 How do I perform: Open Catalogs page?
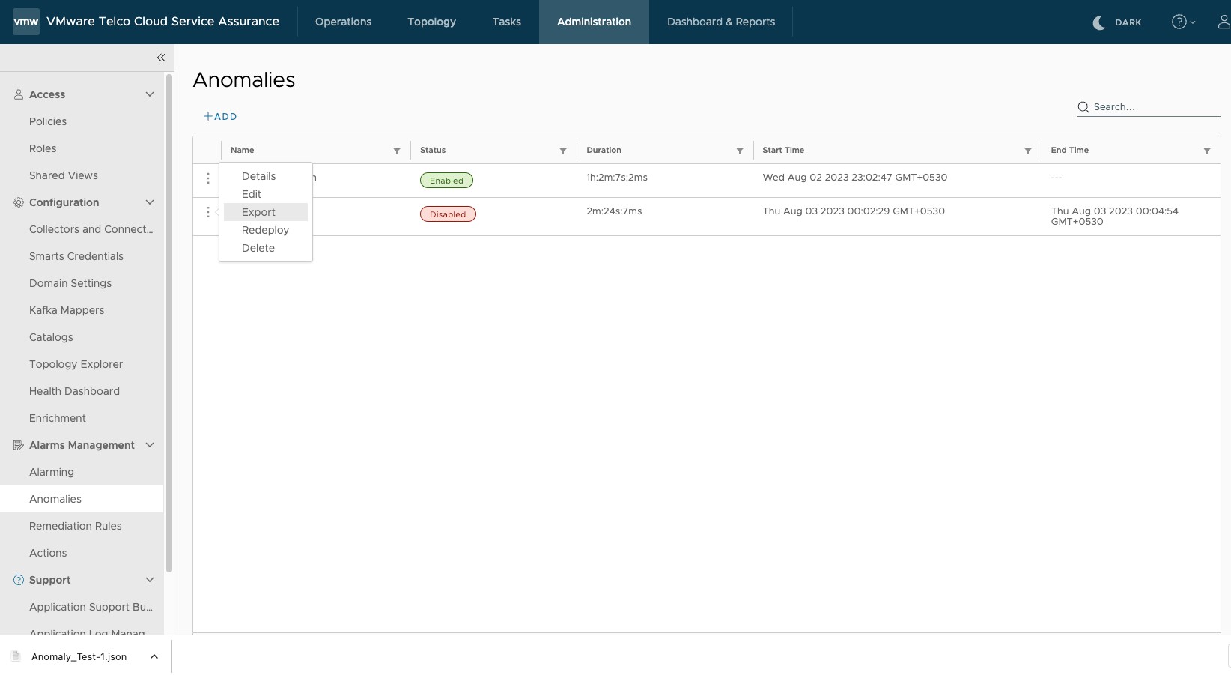(x=51, y=337)
